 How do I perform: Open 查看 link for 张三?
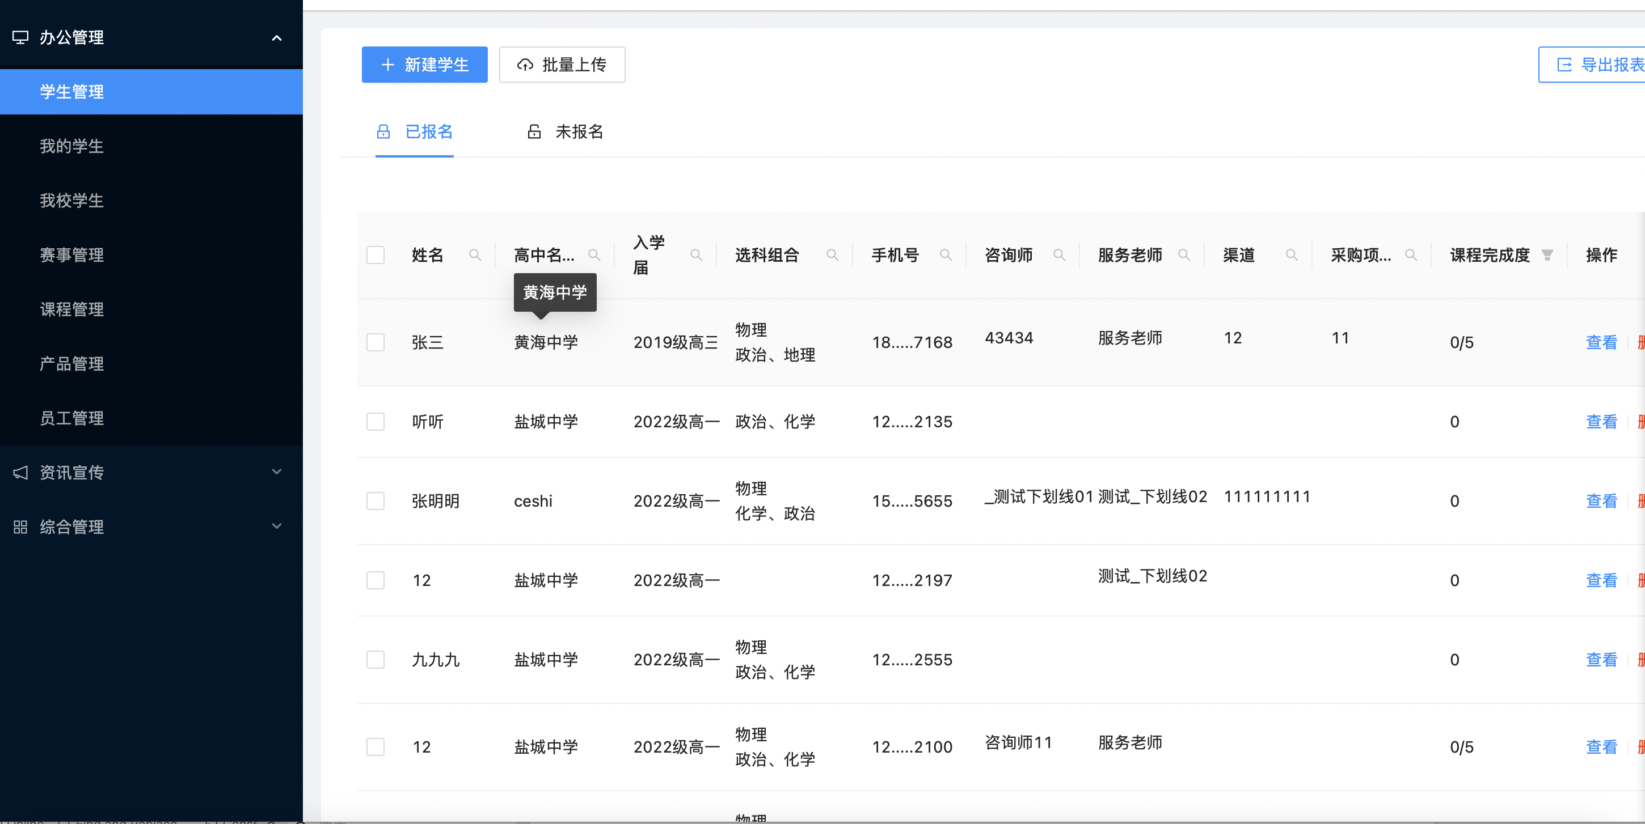pyautogui.click(x=1601, y=342)
